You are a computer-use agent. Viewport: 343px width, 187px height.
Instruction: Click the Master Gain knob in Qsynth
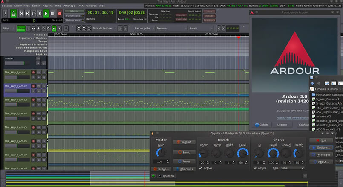click(161, 152)
